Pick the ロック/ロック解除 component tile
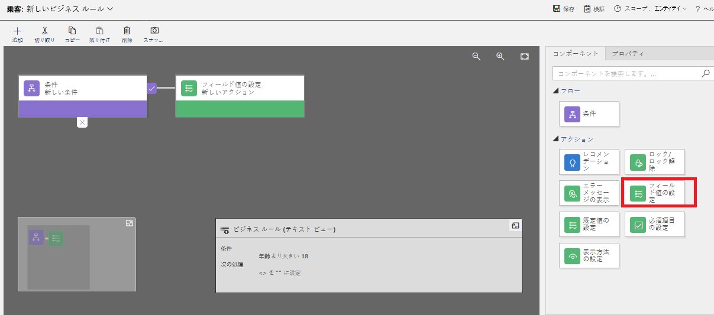Screen dimensions: 714x315 (655, 161)
